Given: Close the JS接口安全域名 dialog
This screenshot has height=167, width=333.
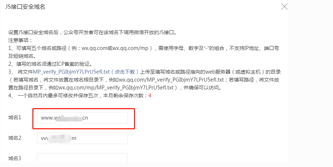Looking at the screenshot, I should 285,6.
